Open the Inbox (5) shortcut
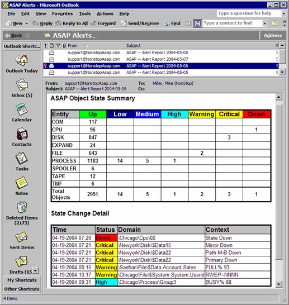The height and width of the screenshot is (305, 289). pyautogui.click(x=22, y=88)
